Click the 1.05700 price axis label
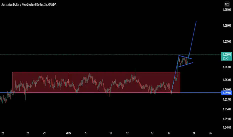Viewport: 233px width, 137px height. pos(227,99)
